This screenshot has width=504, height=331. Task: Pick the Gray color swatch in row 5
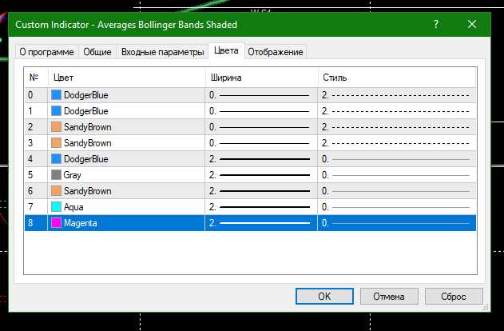pos(56,174)
